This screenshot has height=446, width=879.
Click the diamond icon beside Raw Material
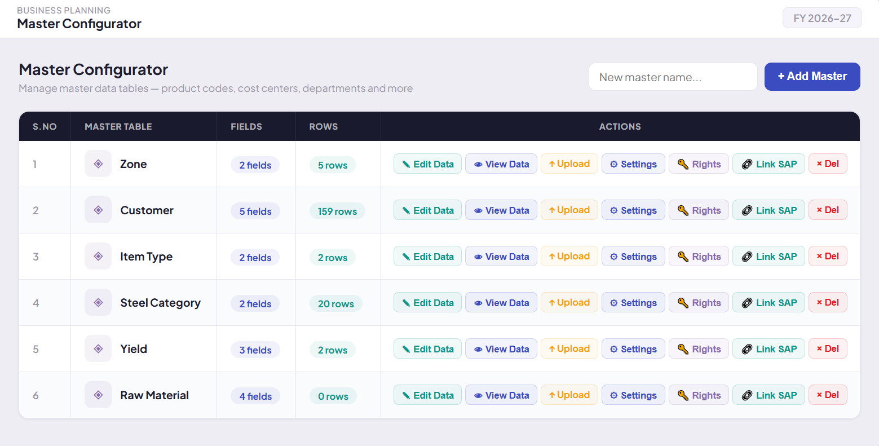[x=98, y=395]
